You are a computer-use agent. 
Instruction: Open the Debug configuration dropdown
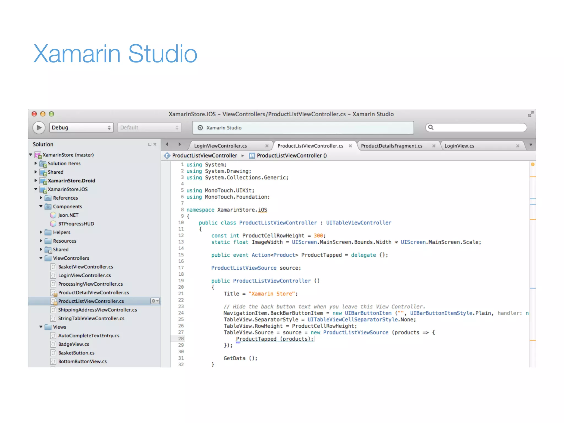click(x=81, y=128)
